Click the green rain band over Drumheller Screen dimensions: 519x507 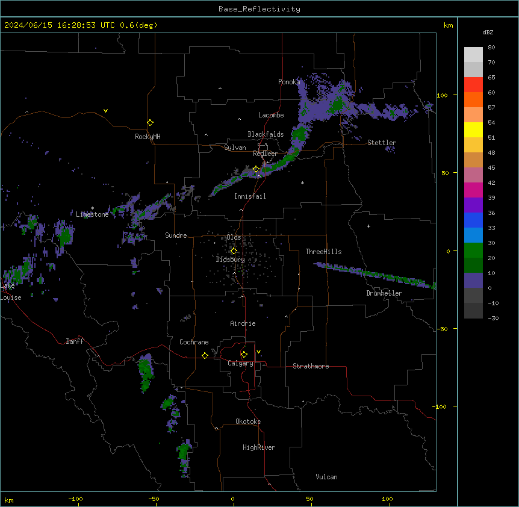374,275
